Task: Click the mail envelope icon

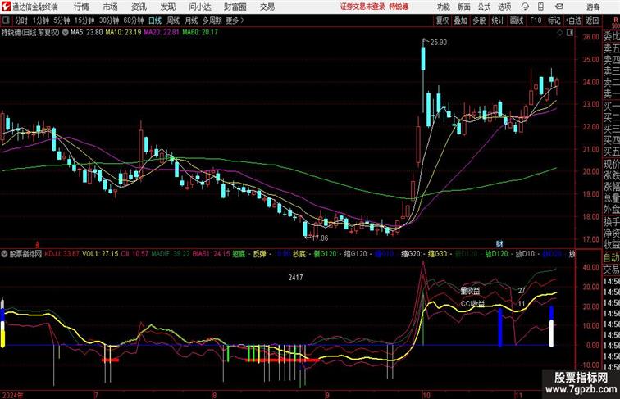Action: (559, 7)
